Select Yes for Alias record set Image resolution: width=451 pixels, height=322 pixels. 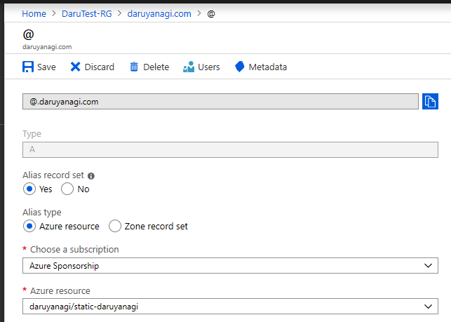coord(29,189)
